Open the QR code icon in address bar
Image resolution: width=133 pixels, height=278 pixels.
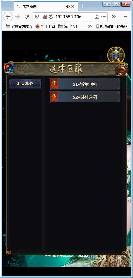tap(97, 17)
